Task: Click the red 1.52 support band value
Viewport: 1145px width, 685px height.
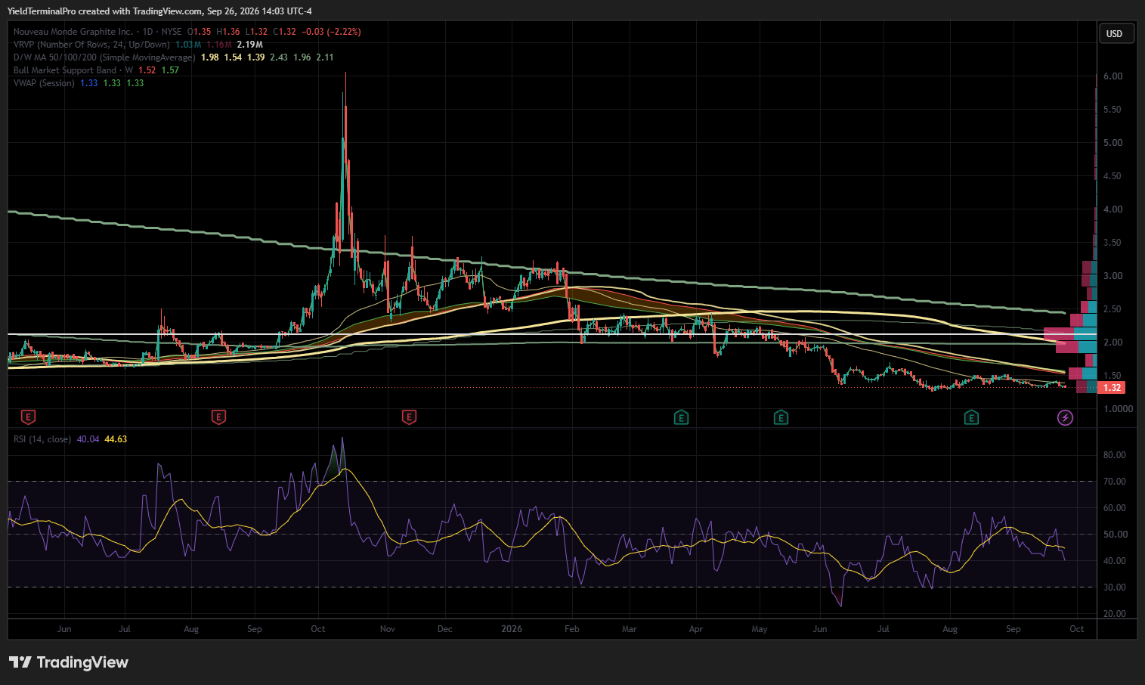Action: point(147,70)
